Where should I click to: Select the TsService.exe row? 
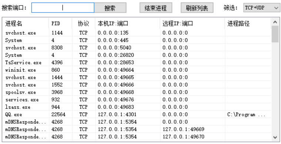pos(137,62)
